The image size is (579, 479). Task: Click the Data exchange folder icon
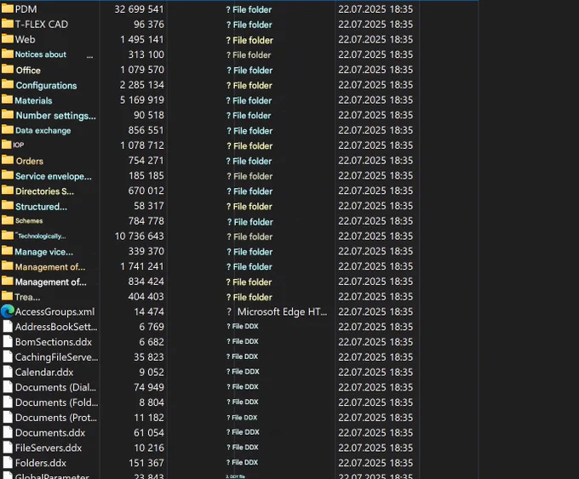coord(8,129)
